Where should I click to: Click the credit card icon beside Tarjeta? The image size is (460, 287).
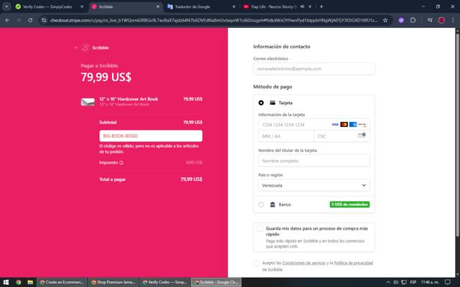point(272,103)
